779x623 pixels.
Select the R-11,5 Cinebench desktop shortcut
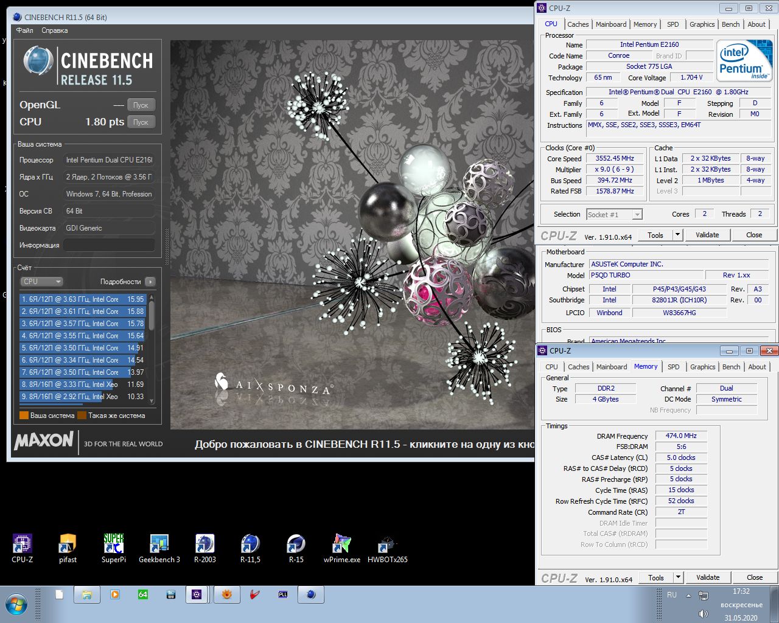[x=250, y=548]
